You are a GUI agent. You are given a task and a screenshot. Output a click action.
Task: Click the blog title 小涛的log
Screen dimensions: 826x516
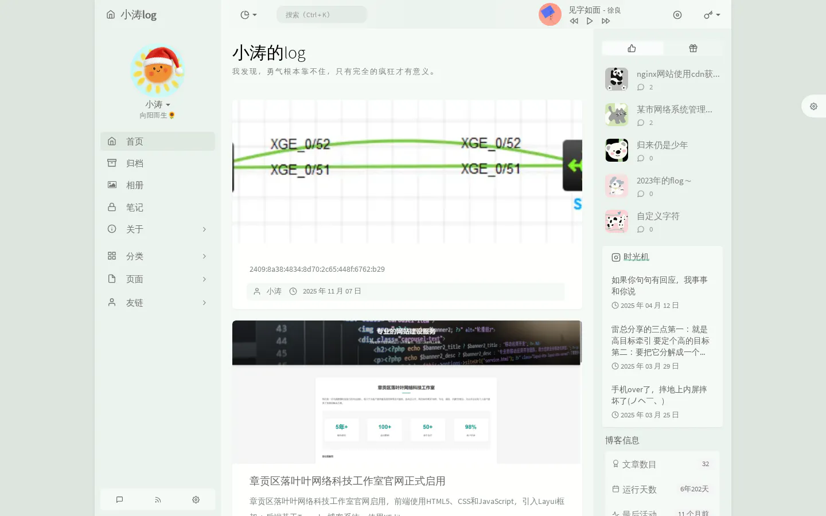pyautogui.click(x=268, y=53)
